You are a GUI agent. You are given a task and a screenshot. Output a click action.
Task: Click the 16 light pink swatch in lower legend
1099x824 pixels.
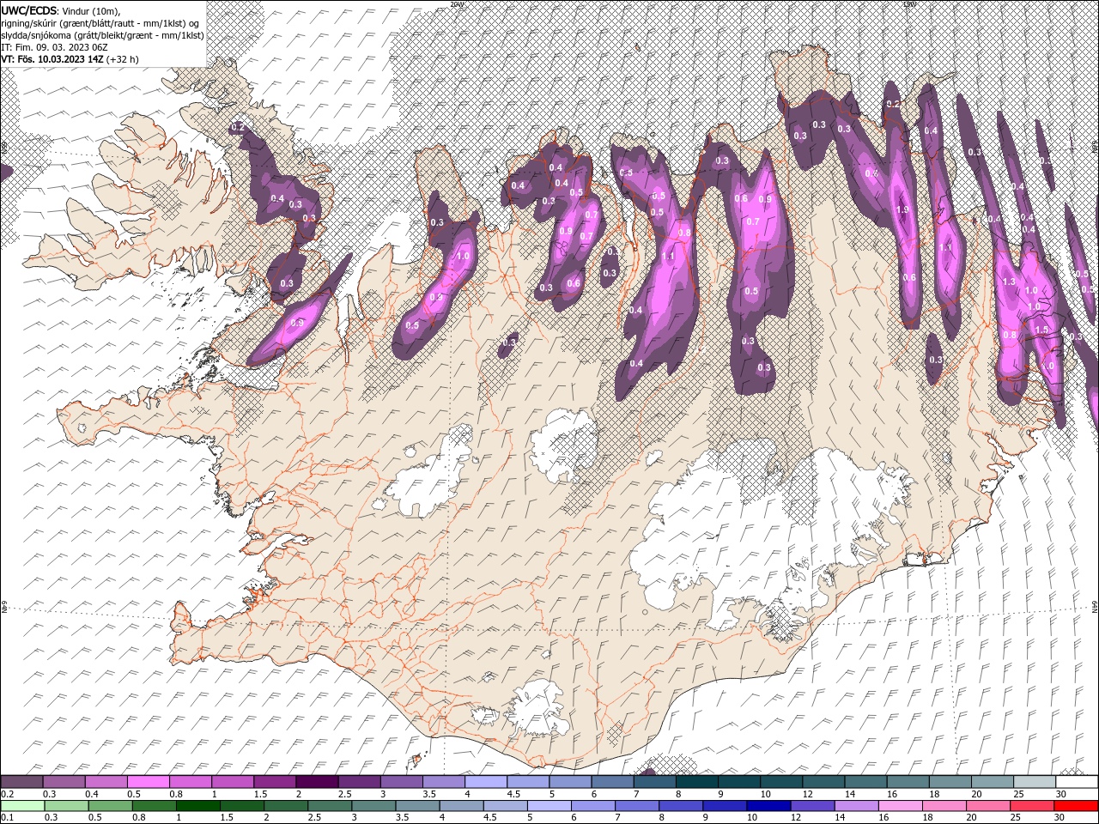point(901,805)
